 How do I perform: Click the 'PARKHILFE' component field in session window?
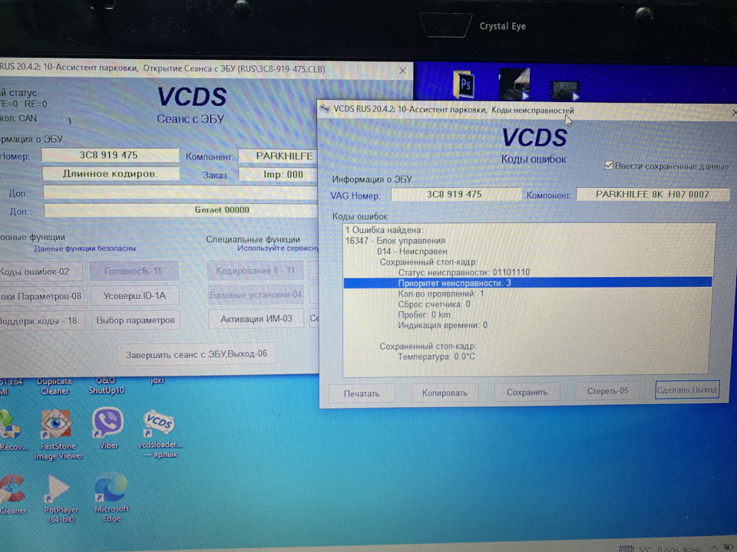click(278, 156)
